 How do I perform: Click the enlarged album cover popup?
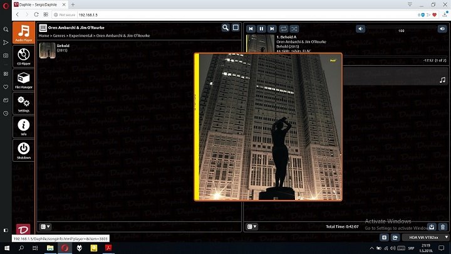point(268,127)
